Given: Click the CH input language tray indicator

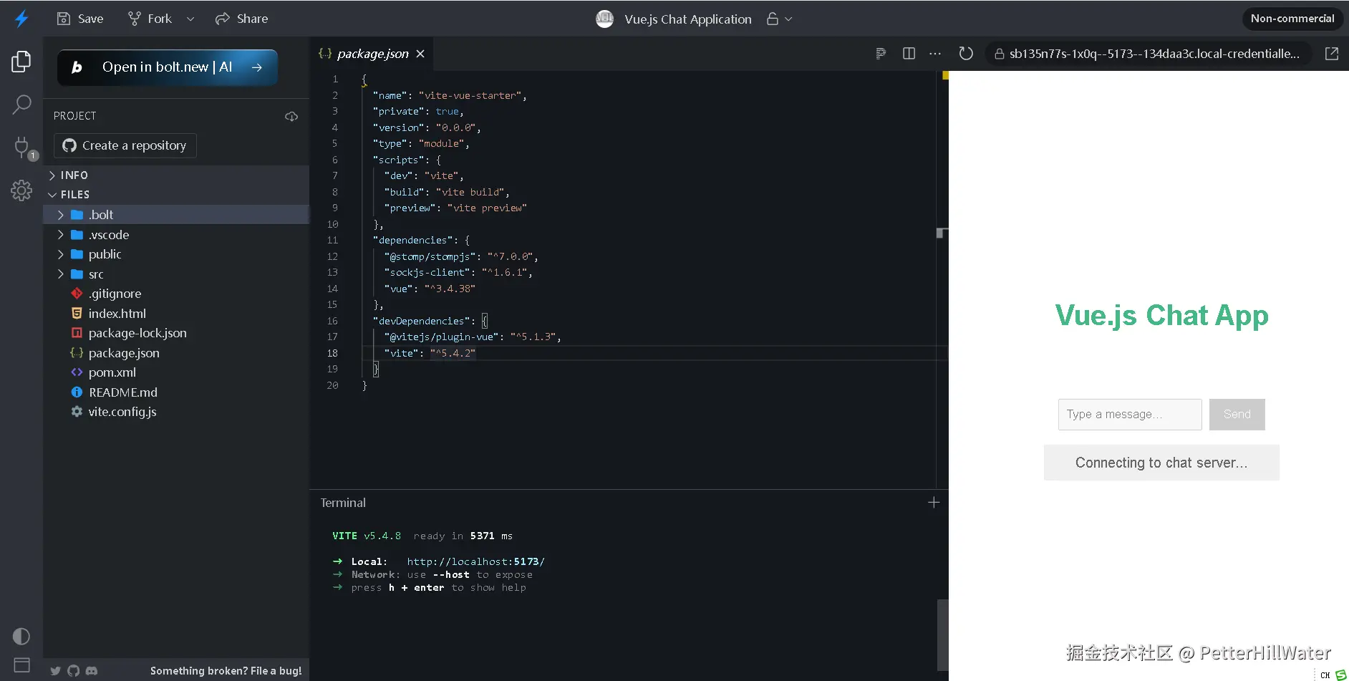Looking at the screenshot, I should pyautogui.click(x=1325, y=675).
